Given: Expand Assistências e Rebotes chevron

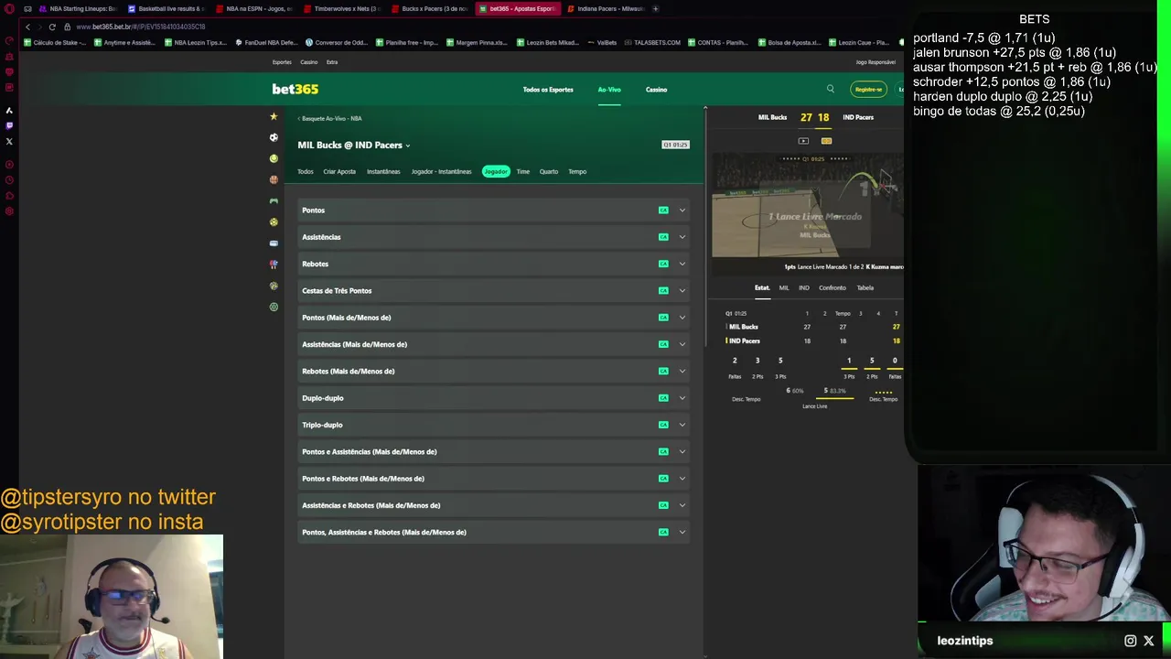Looking at the screenshot, I should pyautogui.click(x=682, y=505).
